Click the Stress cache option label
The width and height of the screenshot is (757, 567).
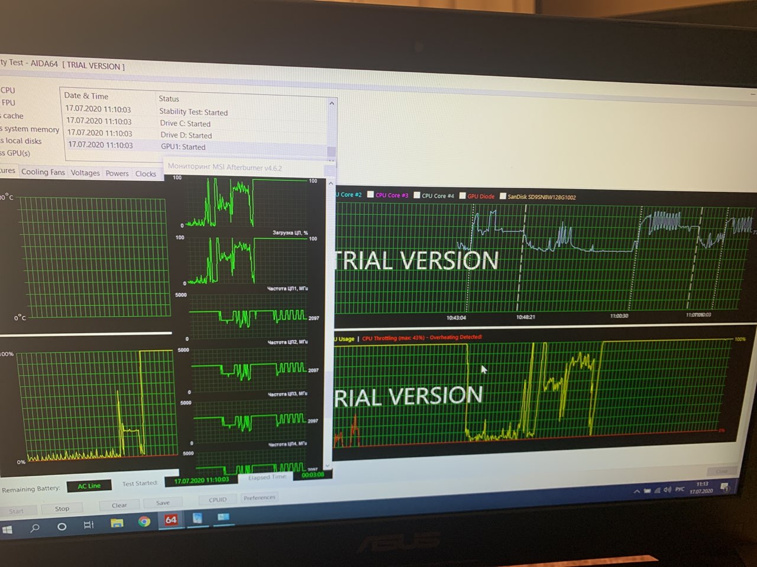click(x=12, y=116)
